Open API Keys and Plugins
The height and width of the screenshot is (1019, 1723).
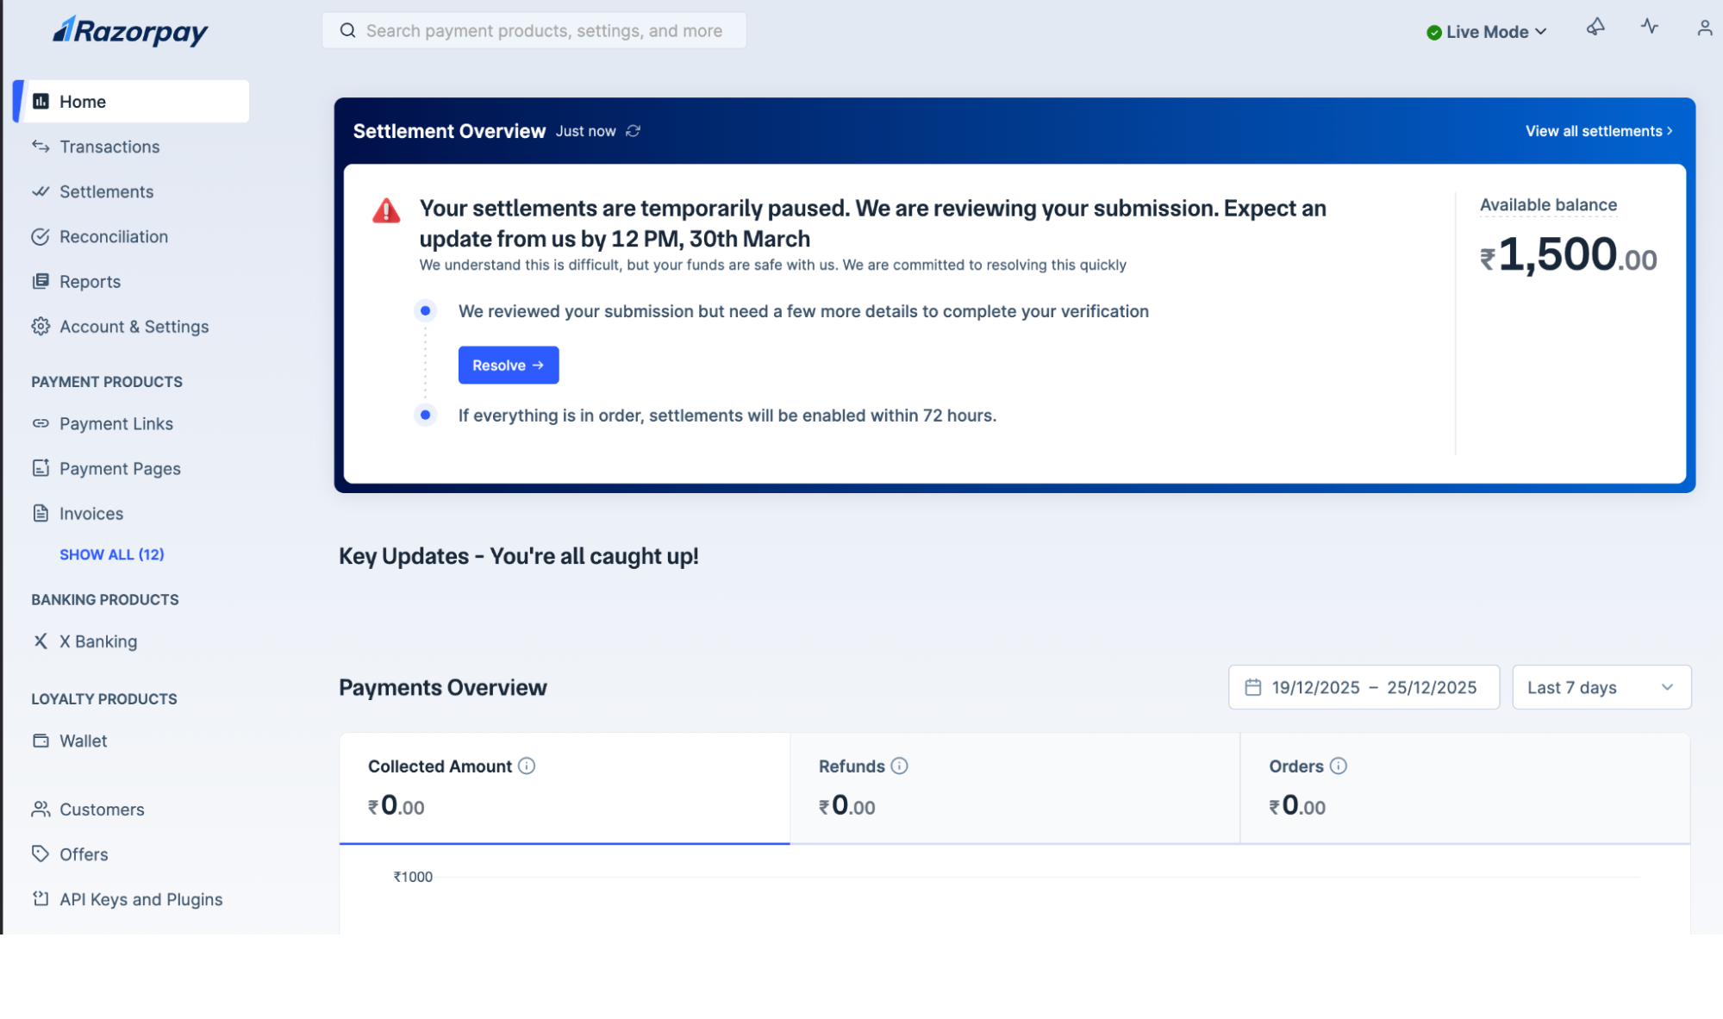pos(140,899)
